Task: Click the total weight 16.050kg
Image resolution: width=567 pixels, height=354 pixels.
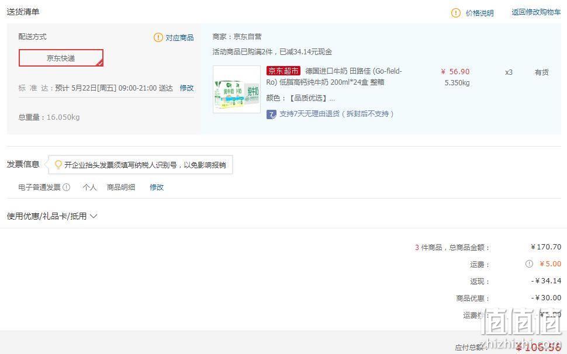Action: (49, 117)
